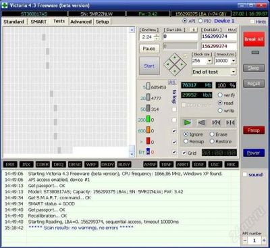Open the block size dropdown

coord(209,61)
